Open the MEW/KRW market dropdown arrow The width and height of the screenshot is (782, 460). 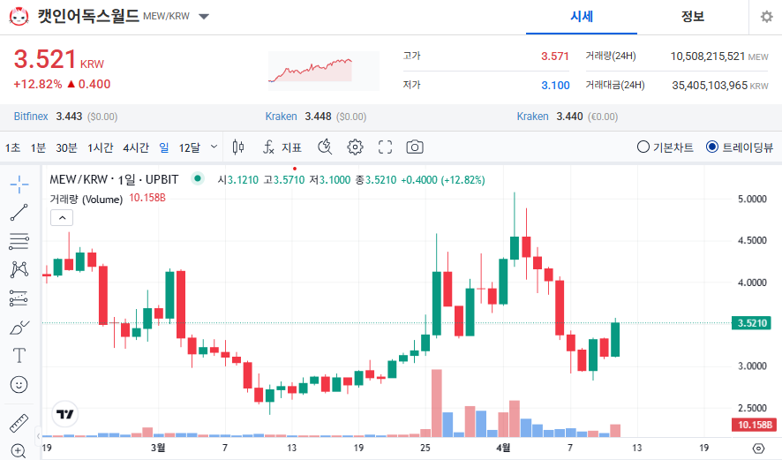click(x=204, y=17)
